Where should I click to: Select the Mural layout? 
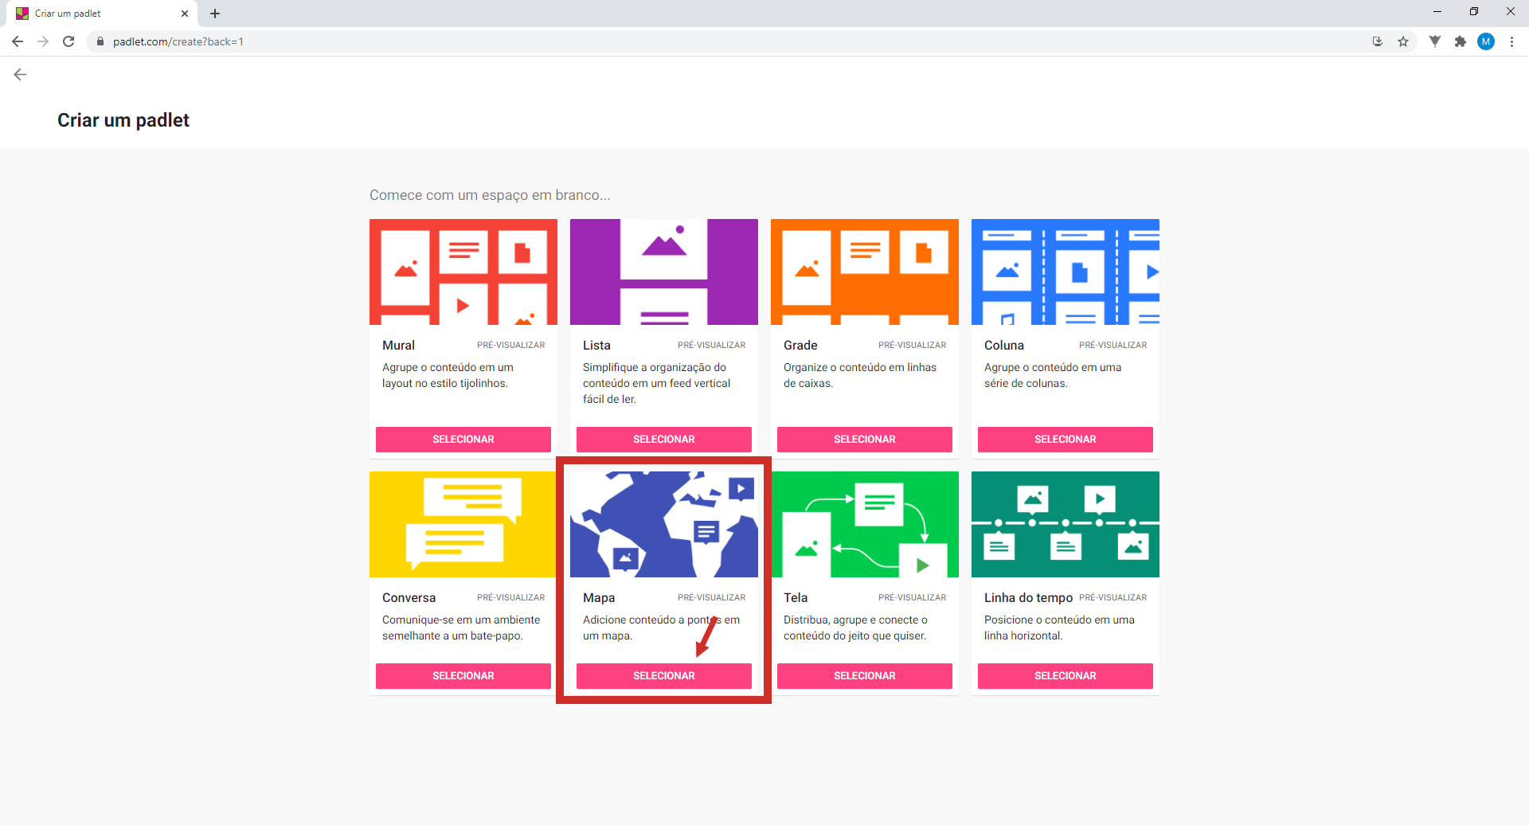463,440
